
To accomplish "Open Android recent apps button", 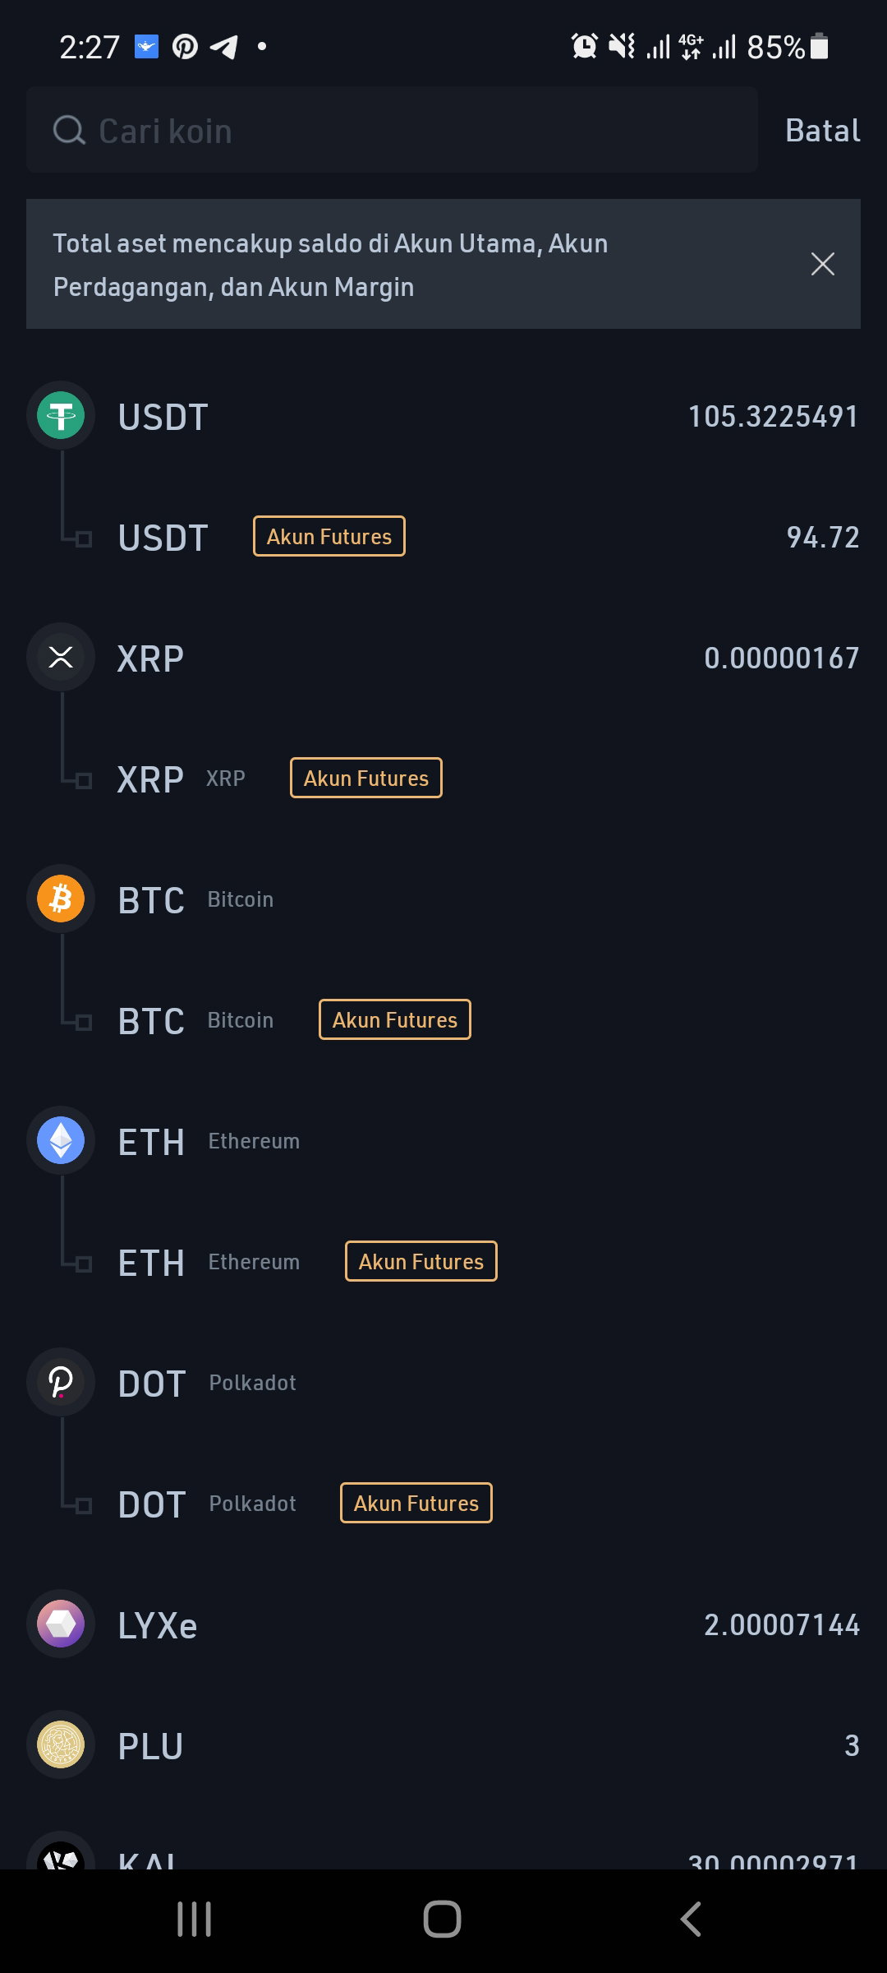I will 195,1920.
